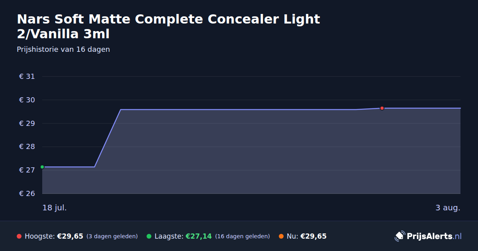
Task: Select the Nu €29,65 current price
Action: pyautogui.click(x=313, y=236)
